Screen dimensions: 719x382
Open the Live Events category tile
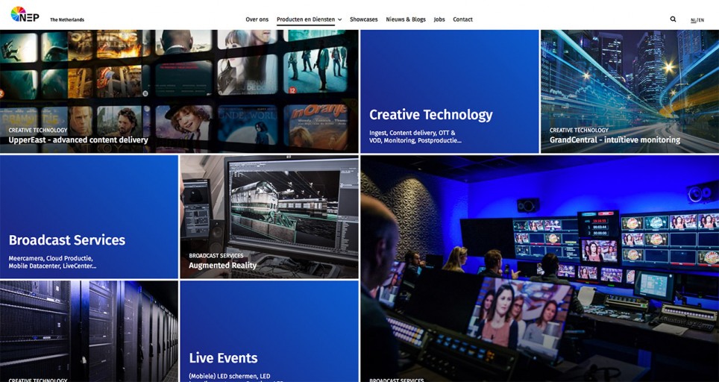269,331
